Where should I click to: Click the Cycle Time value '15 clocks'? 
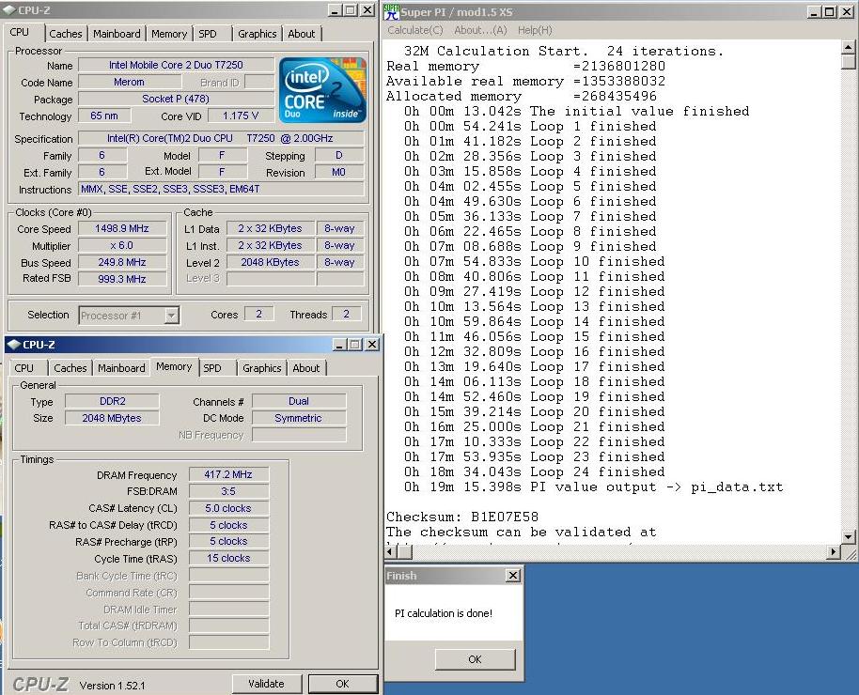coord(228,558)
